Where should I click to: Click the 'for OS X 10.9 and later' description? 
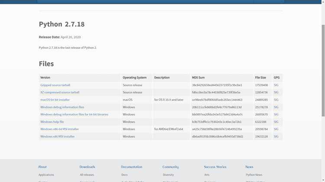(169, 100)
